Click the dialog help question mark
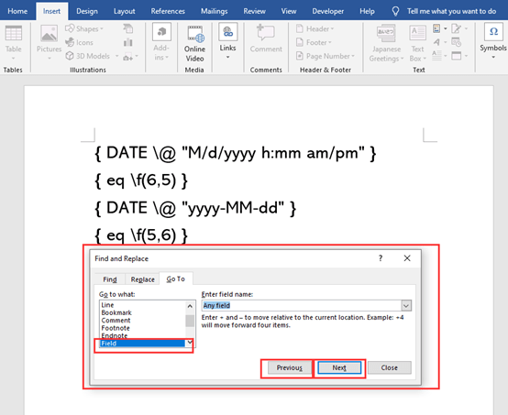The image size is (508, 415). (381, 258)
